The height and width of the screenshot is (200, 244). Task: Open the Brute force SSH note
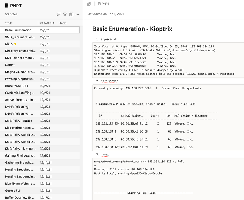pos(40,86)
